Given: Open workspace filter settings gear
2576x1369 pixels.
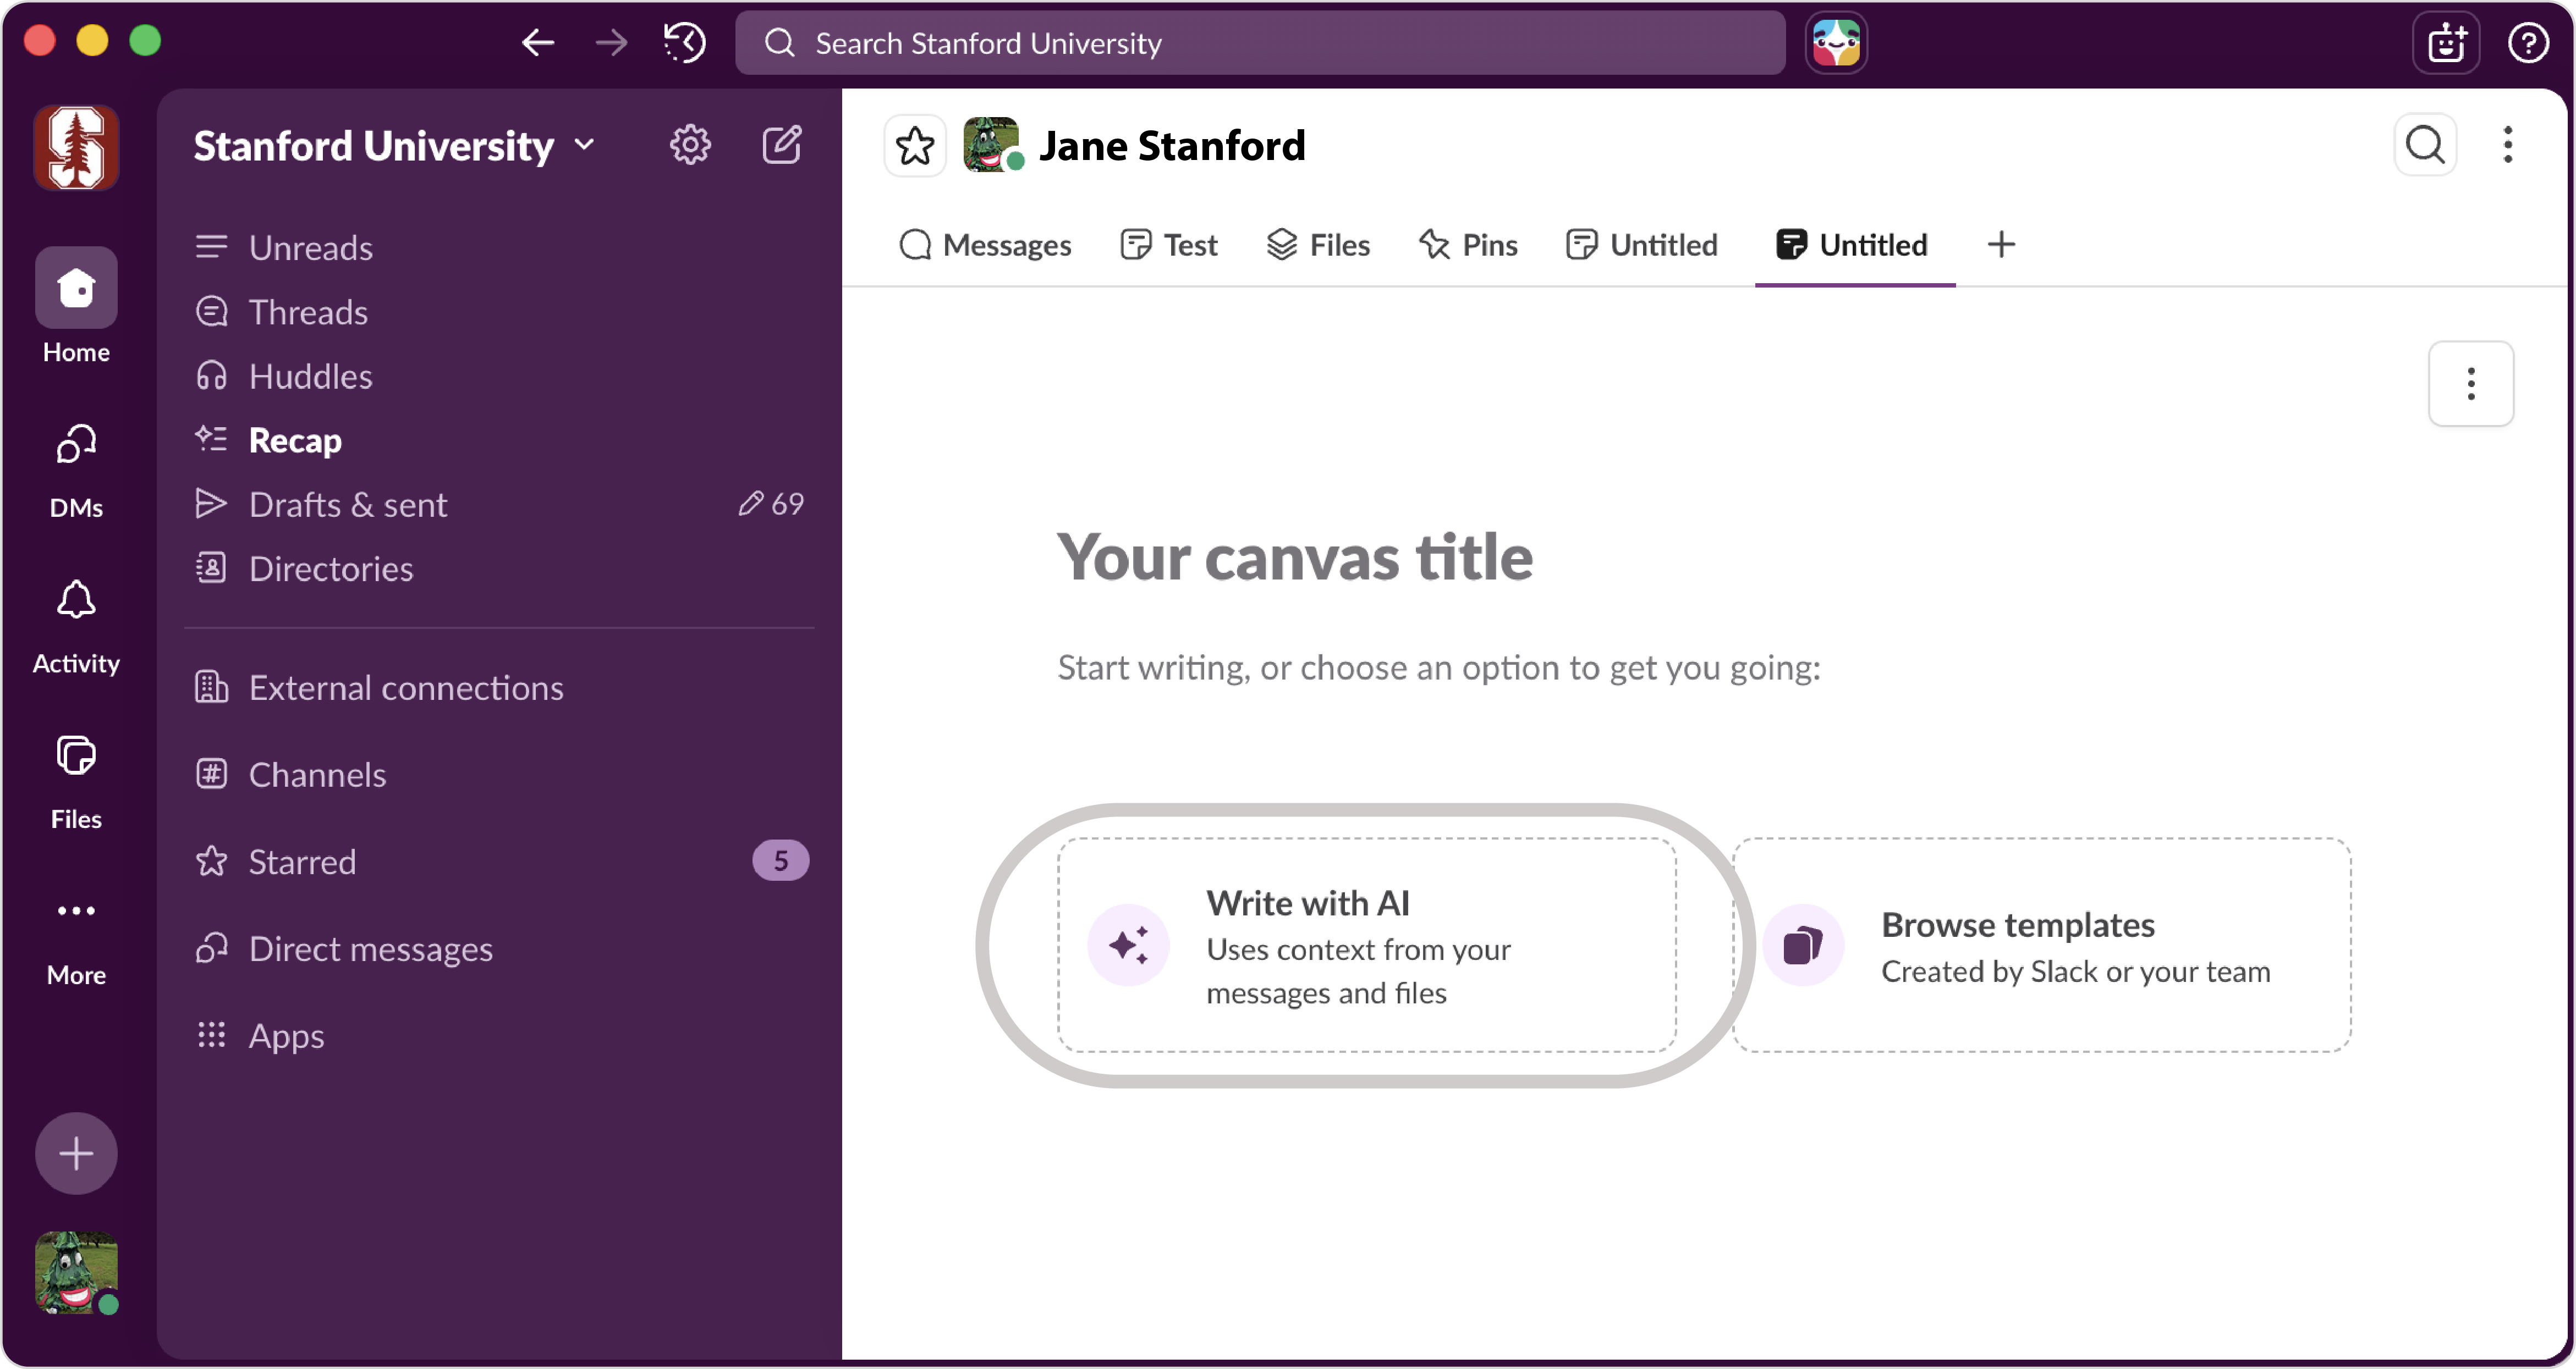Looking at the screenshot, I should tap(690, 144).
